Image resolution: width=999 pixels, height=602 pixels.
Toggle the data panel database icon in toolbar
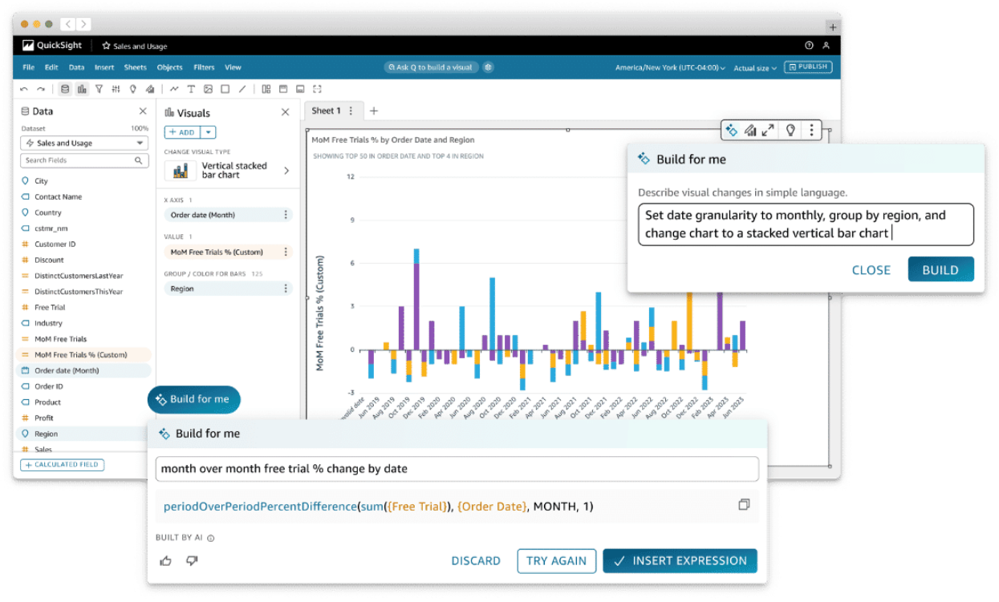pos(65,89)
